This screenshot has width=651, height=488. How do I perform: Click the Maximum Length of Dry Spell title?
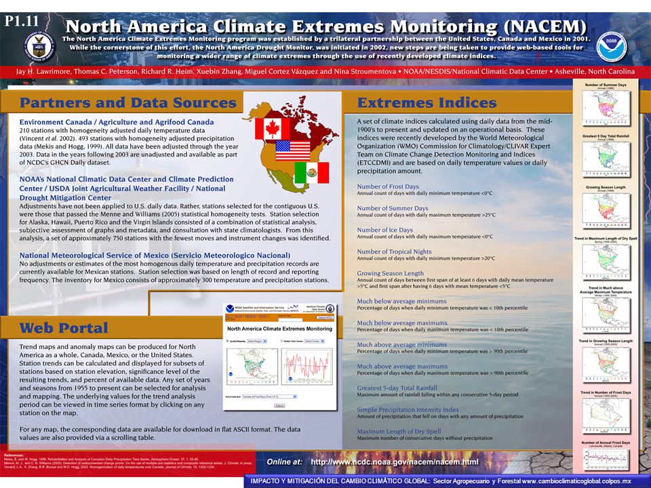(399, 431)
